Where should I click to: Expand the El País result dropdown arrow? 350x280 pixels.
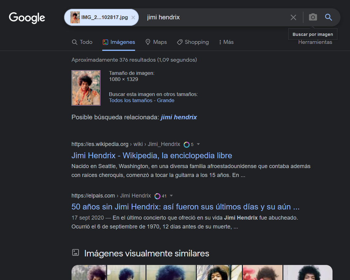(x=171, y=196)
